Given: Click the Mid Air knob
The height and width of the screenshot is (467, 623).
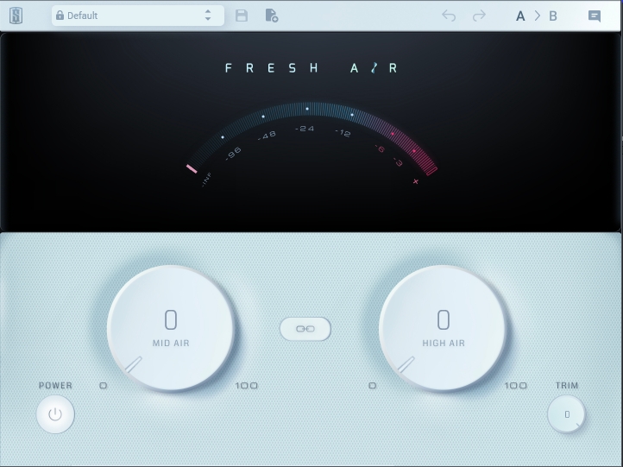Looking at the screenshot, I should pyautogui.click(x=171, y=329).
